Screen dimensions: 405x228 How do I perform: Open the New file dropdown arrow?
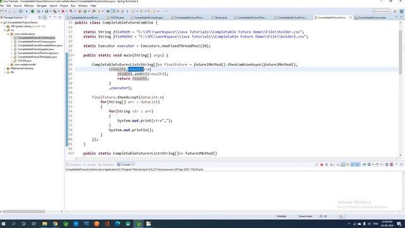(6, 11)
